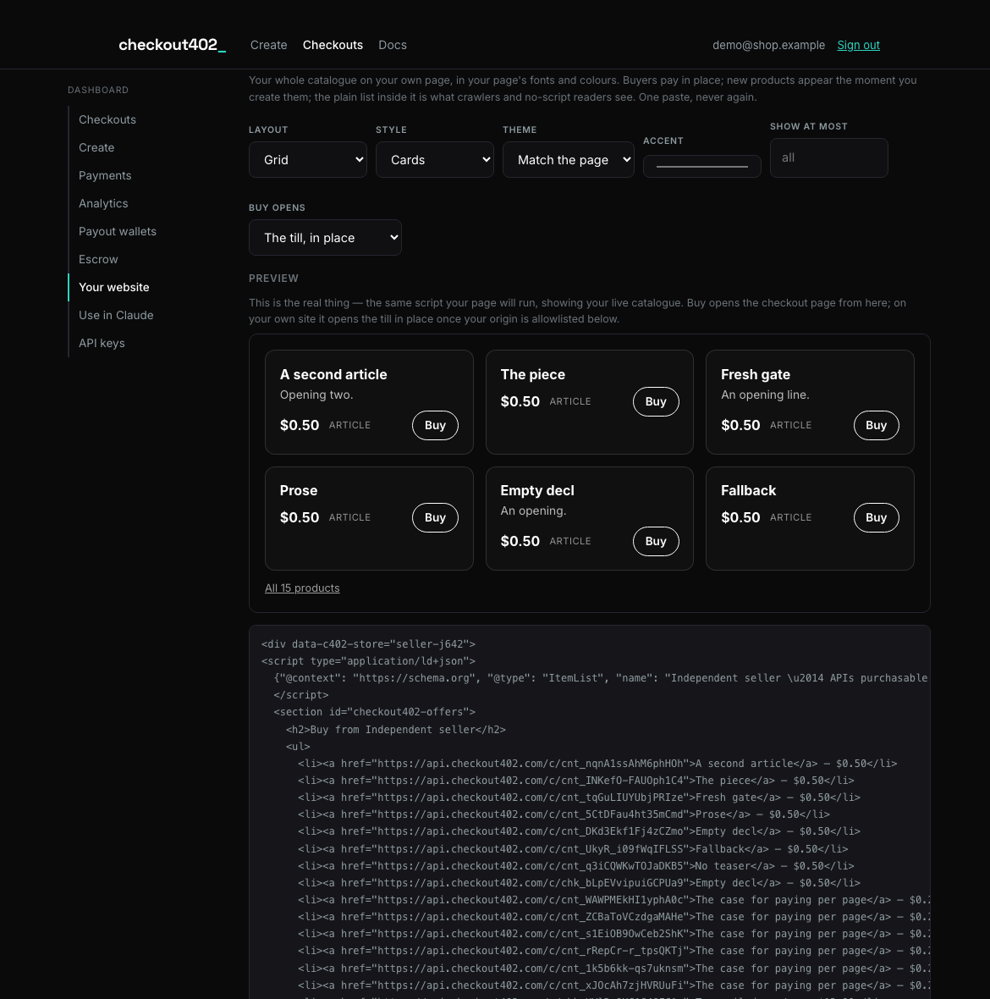Click the Empty decl card title
This screenshot has width=990, height=999.
pyautogui.click(x=537, y=490)
